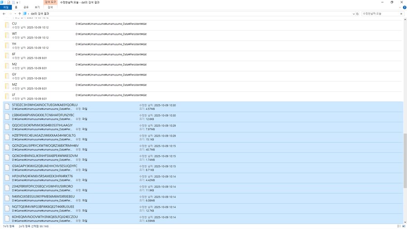Viewport: 407px width, 229px height.
Task: Click the CU folder icon
Action: coord(7,25)
